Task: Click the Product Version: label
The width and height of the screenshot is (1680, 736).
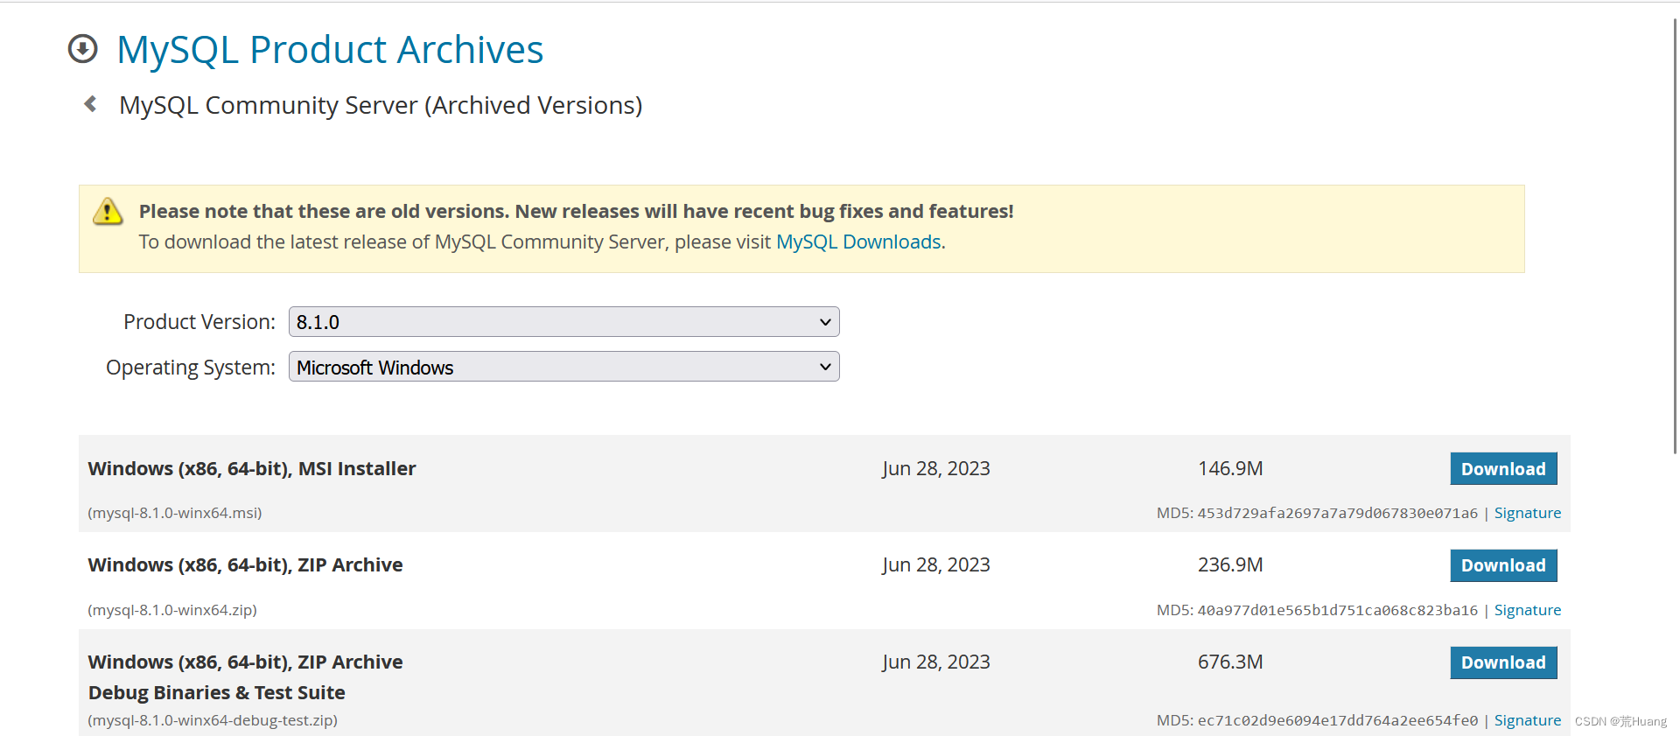Action: point(199,322)
